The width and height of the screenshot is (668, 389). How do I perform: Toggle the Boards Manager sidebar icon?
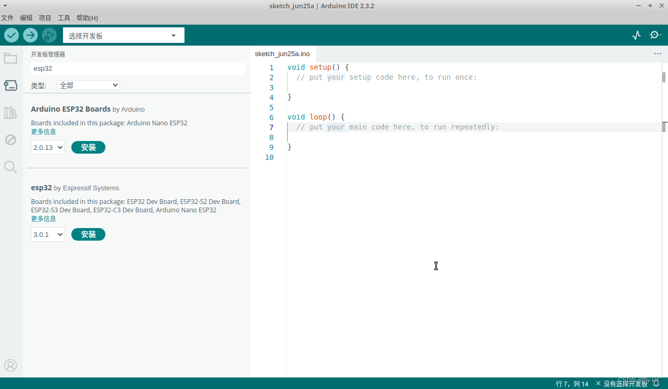[x=10, y=85]
